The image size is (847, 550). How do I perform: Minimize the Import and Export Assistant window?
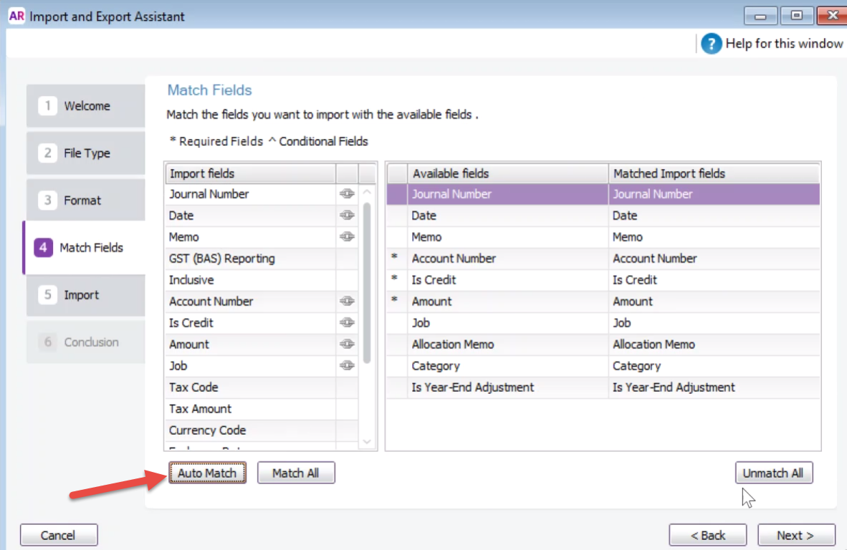(760, 16)
